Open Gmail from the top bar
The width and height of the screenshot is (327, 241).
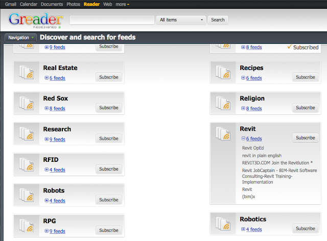coord(11,4)
